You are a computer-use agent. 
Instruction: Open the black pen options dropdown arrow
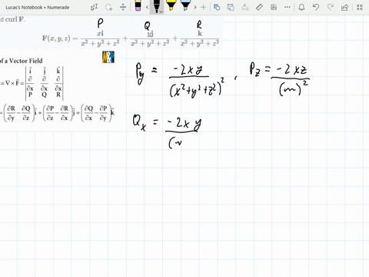161,12
